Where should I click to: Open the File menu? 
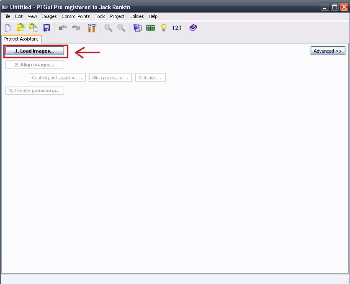7,16
